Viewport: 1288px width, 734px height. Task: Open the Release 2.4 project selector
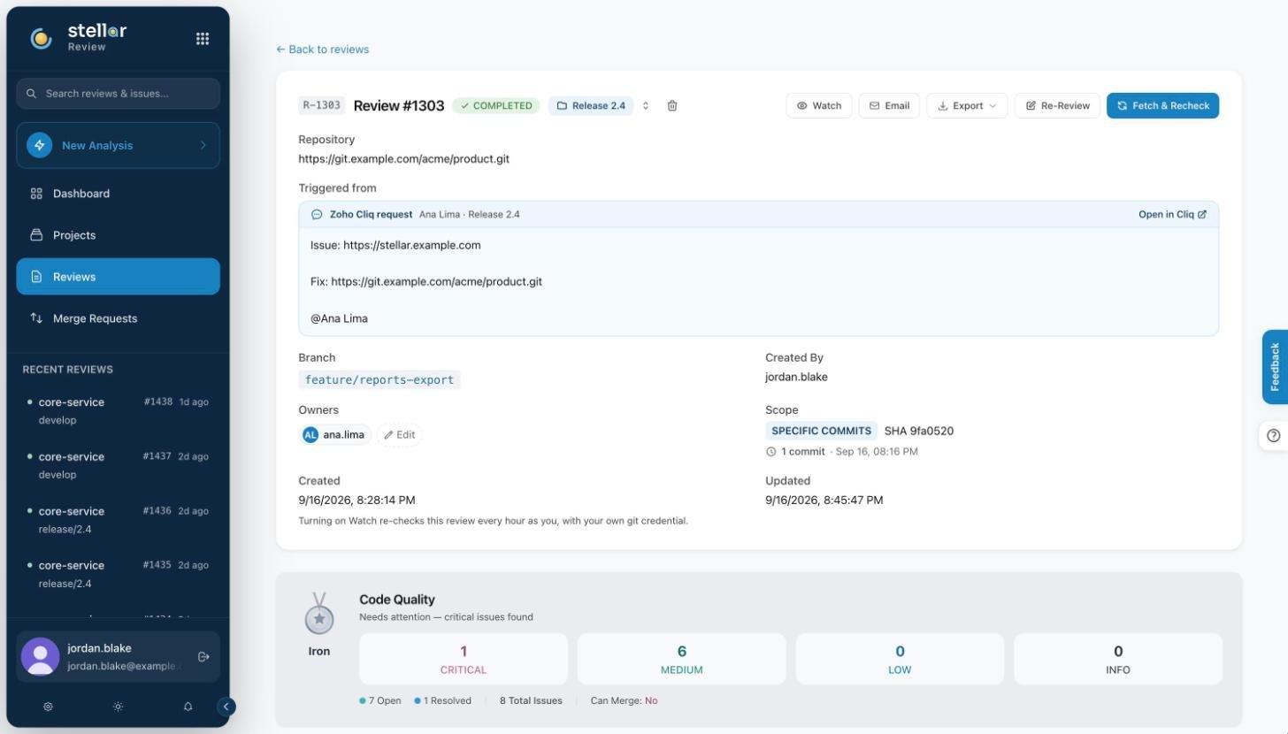click(x=591, y=106)
